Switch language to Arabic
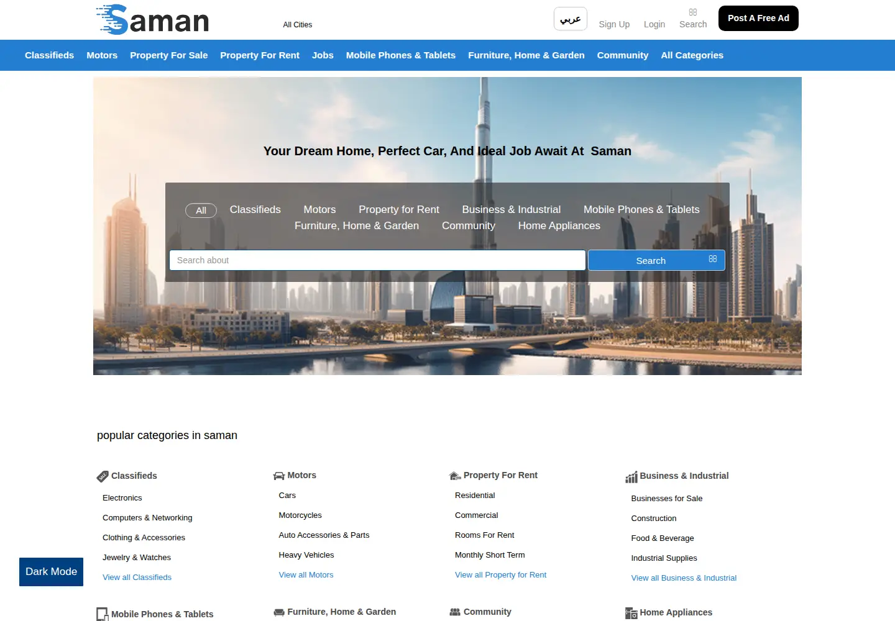Viewport: 895px width, 621px height. pos(571,19)
